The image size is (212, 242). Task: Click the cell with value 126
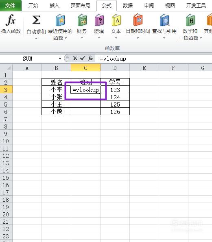[115, 111]
